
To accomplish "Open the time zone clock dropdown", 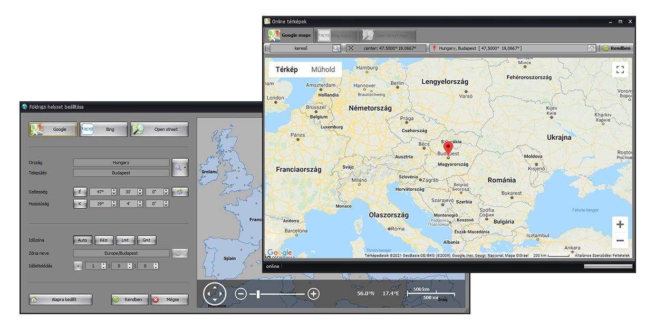I will tap(180, 253).
